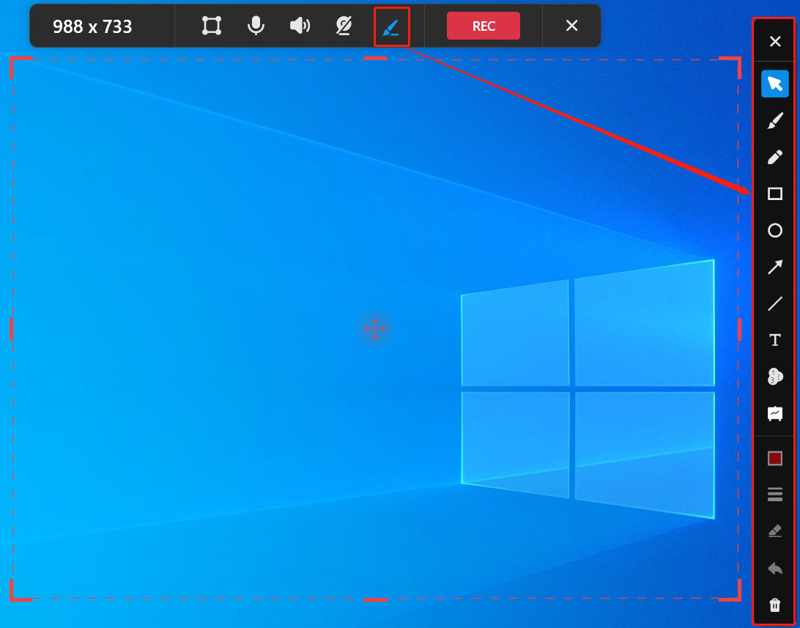Click the trash clear-all icon
Viewport: 800px width, 628px height.
click(774, 605)
